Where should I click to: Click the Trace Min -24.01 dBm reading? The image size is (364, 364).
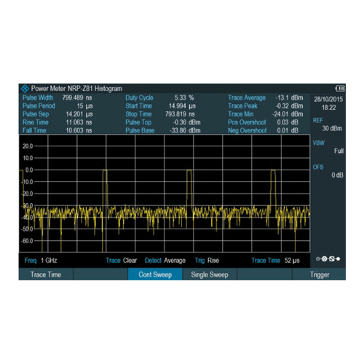(266, 114)
